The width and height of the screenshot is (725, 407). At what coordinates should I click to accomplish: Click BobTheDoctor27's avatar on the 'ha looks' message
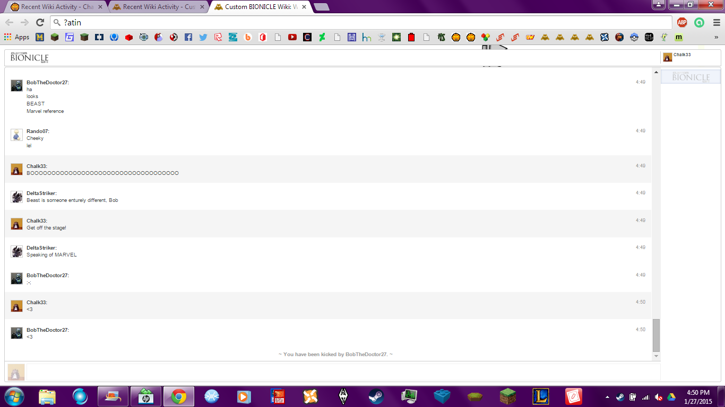click(16, 86)
